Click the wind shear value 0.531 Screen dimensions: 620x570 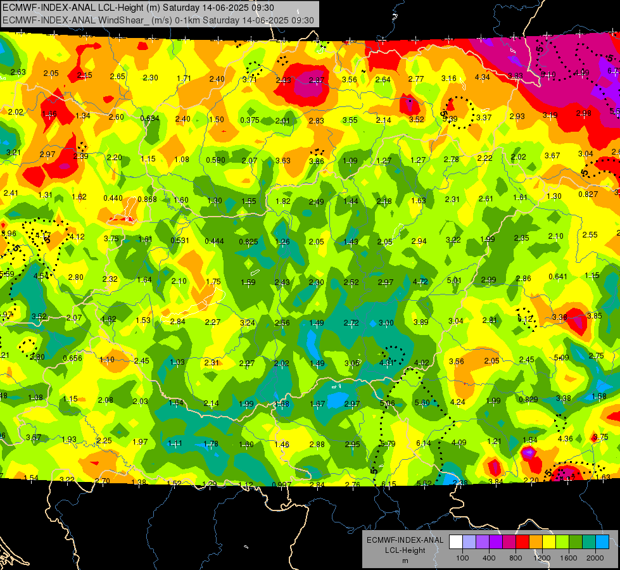pos(180,240)
